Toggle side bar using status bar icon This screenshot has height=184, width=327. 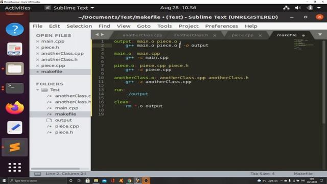[37, 174]
